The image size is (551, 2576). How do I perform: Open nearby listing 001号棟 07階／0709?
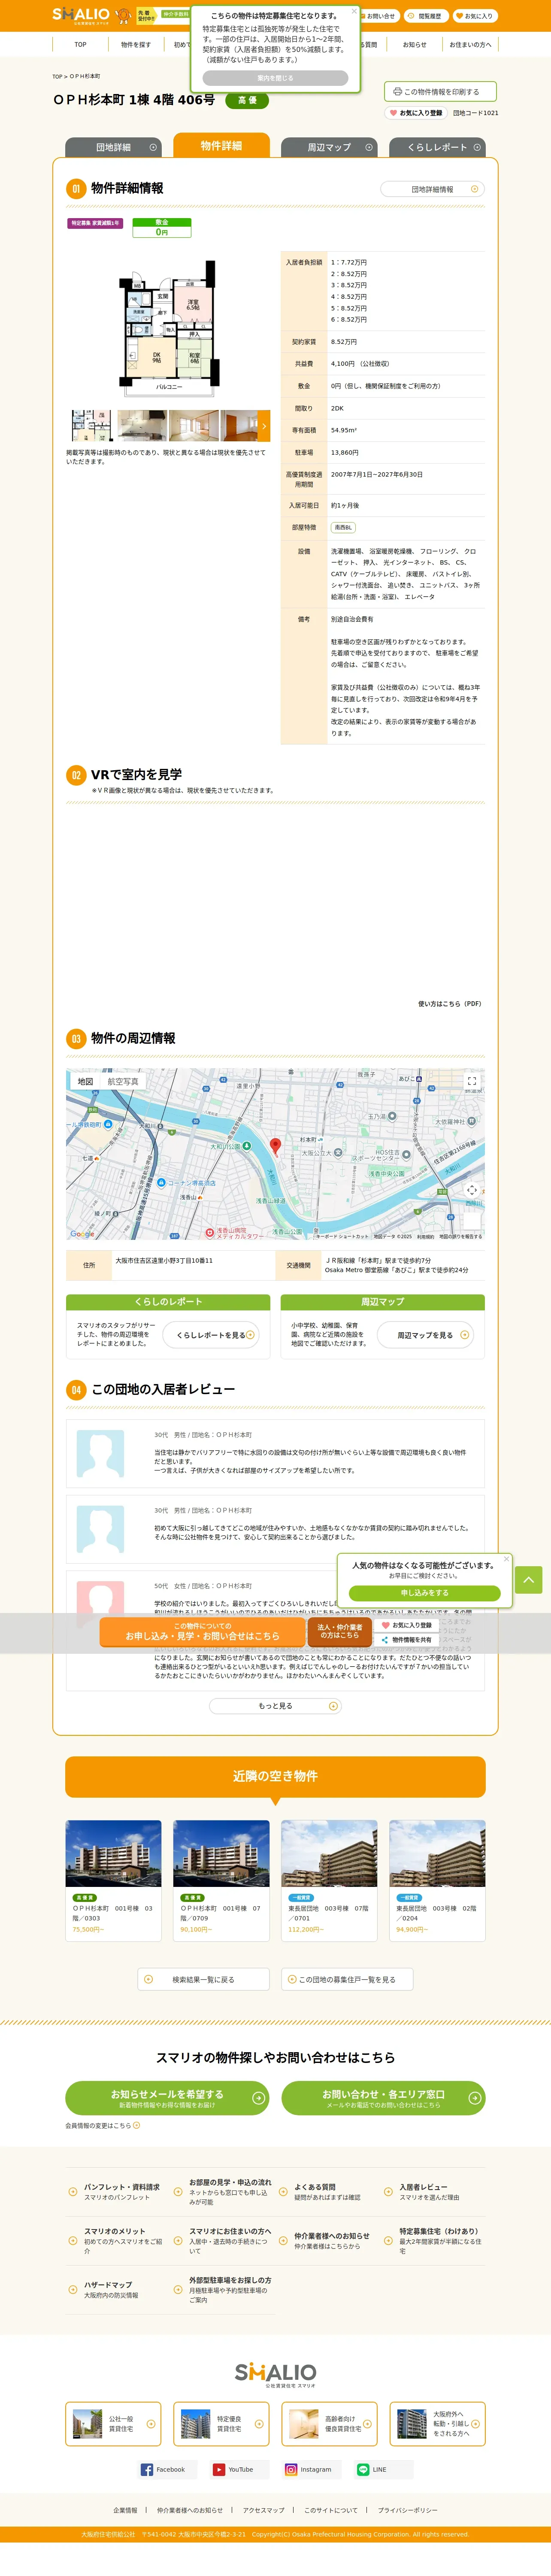pos(221,1880)
